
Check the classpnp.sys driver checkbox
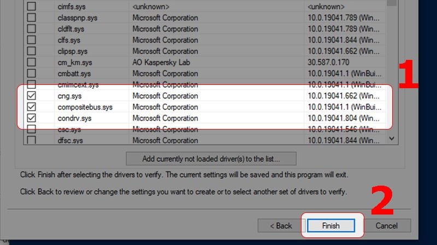31,18
